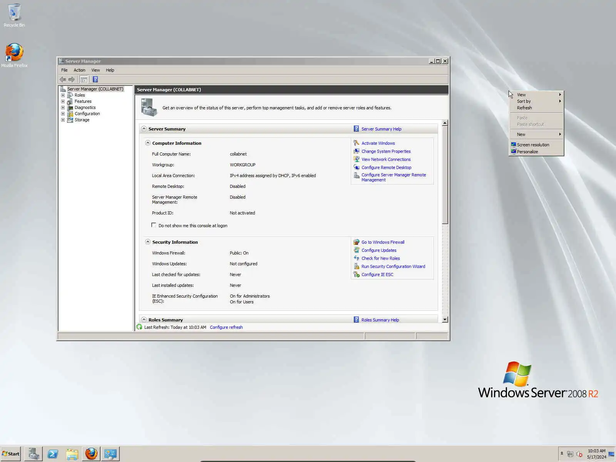The width and height of the screenshot is (616, 462).
Task: Click the View Network Connections icon
Action: [357, 159]
